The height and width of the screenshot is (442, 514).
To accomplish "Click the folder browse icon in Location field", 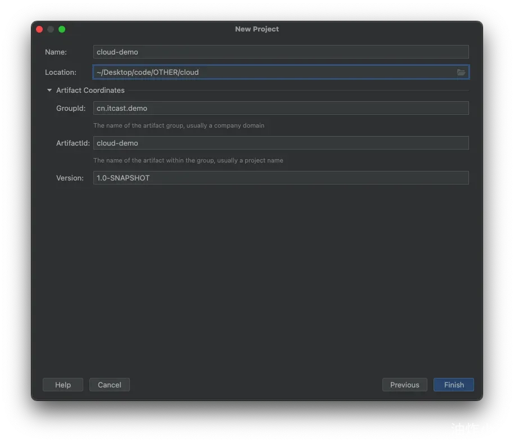I will tap(461, 72).
